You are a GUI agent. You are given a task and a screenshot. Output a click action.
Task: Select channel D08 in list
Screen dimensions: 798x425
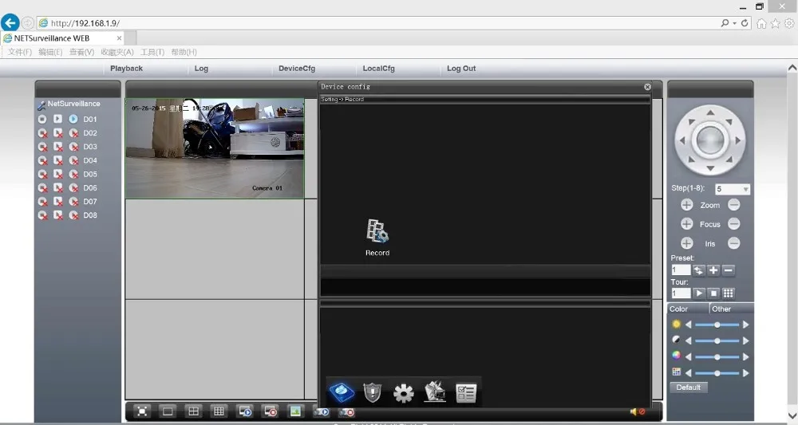pos(90,215)
